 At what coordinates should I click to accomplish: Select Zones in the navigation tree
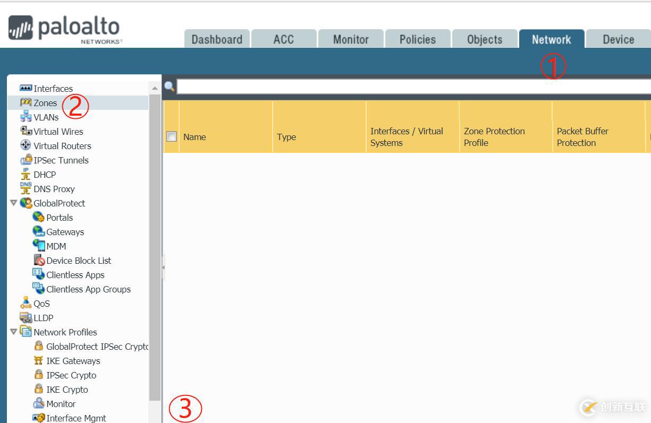[x=45, y=103]
